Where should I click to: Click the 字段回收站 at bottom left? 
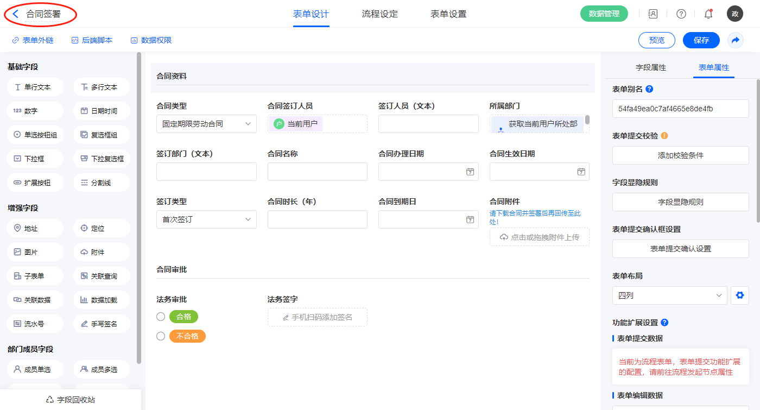pos(71,400)
